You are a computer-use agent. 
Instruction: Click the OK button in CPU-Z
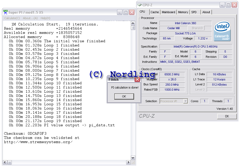tap(227, 116)
